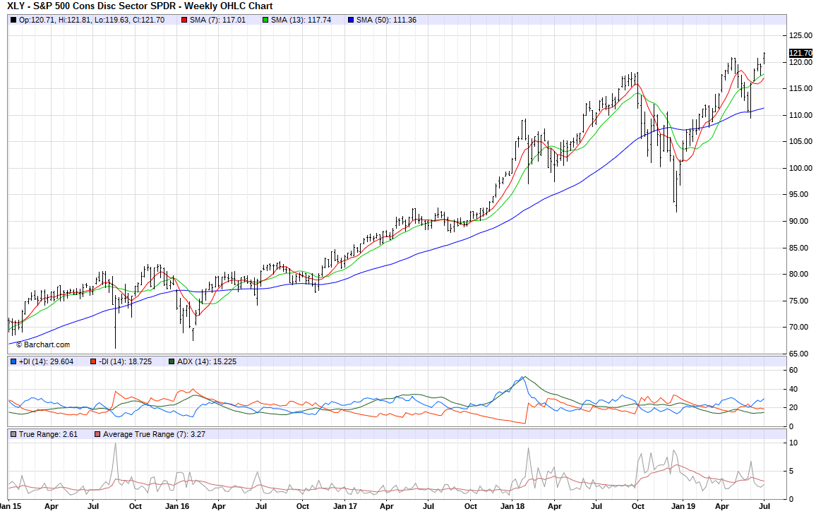This screenshot has width=816, height=528.
Task: Click the blue +DI (14) legend swatch
Action: (x=13, y=361)
